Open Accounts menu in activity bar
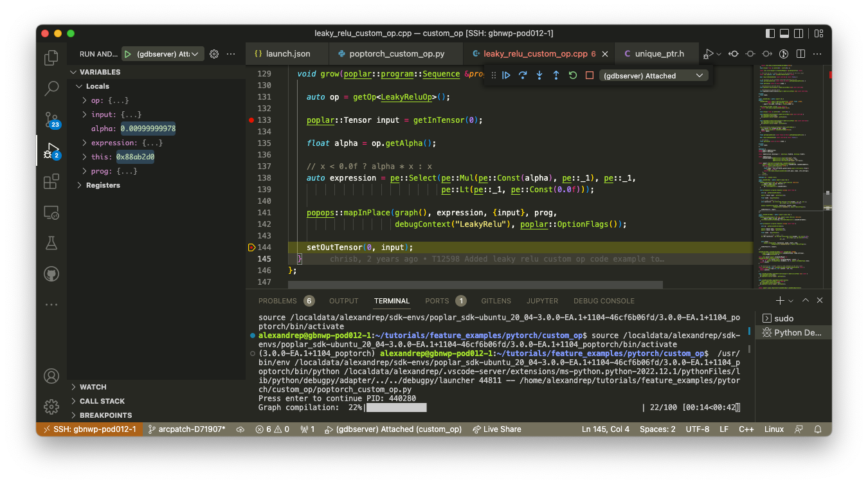 [51, 376]
